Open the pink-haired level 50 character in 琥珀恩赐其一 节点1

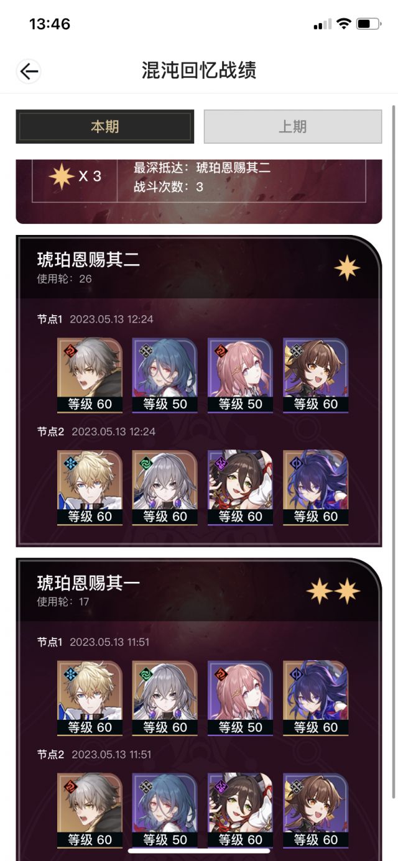tap(240, 698)
